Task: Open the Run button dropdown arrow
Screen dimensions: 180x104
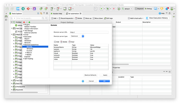Action: point(104,9)
